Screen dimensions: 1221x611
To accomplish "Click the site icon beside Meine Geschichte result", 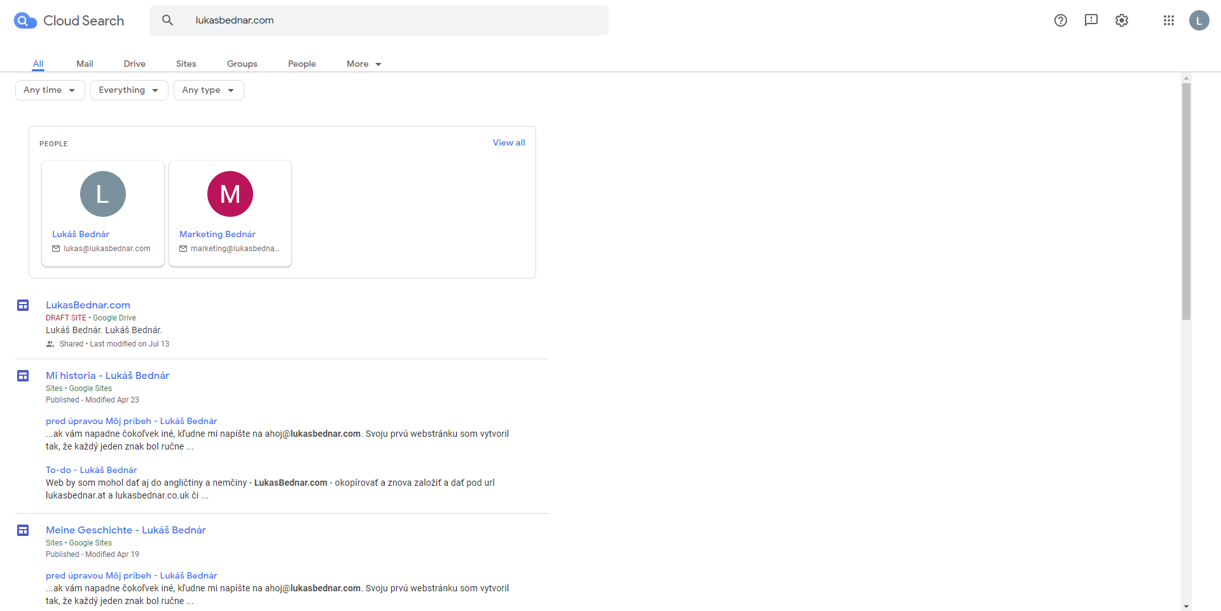I will point(23,530).
